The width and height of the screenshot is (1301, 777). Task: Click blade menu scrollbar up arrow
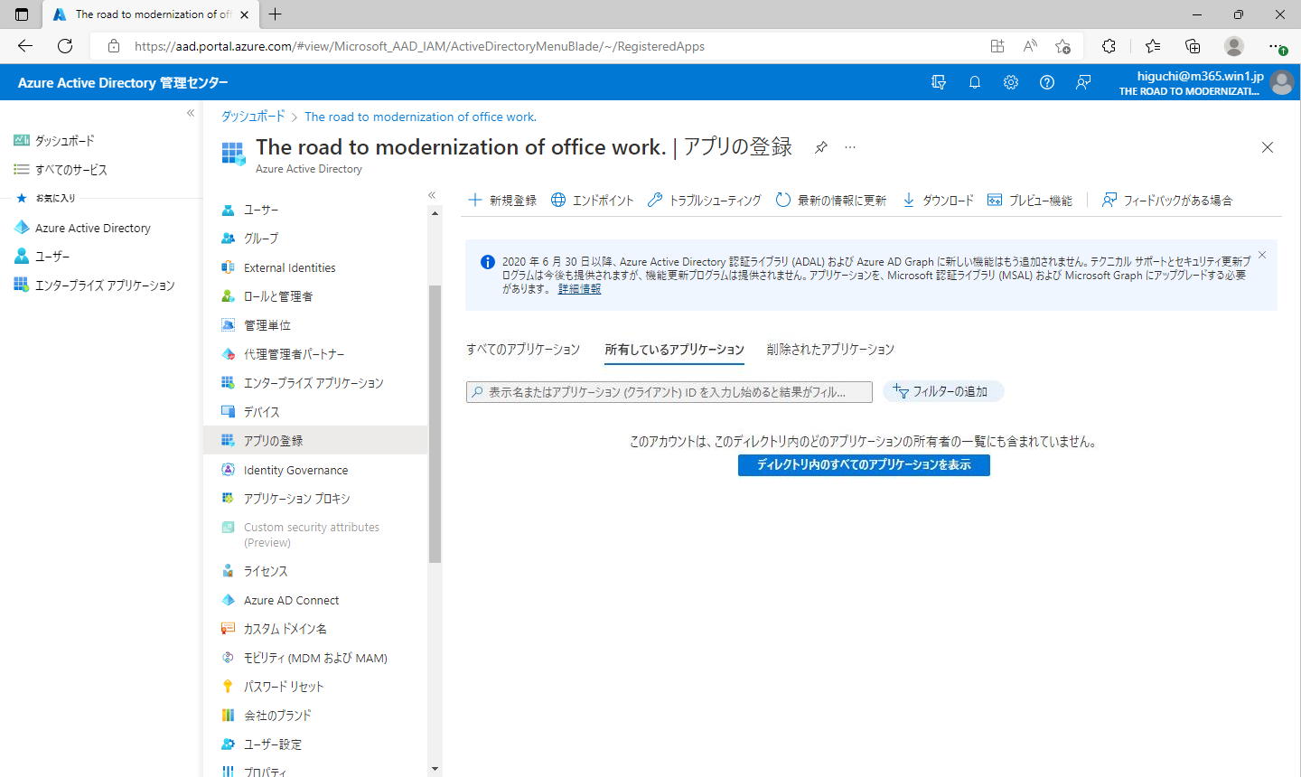click(x=435, y=214)
